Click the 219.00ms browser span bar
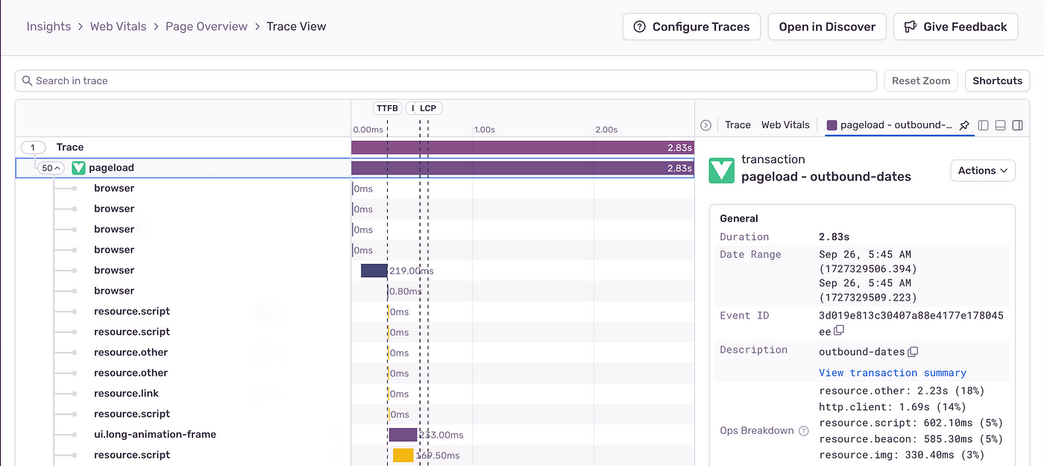The height and width of the screenshot is (466, 1044). point(374,271)
